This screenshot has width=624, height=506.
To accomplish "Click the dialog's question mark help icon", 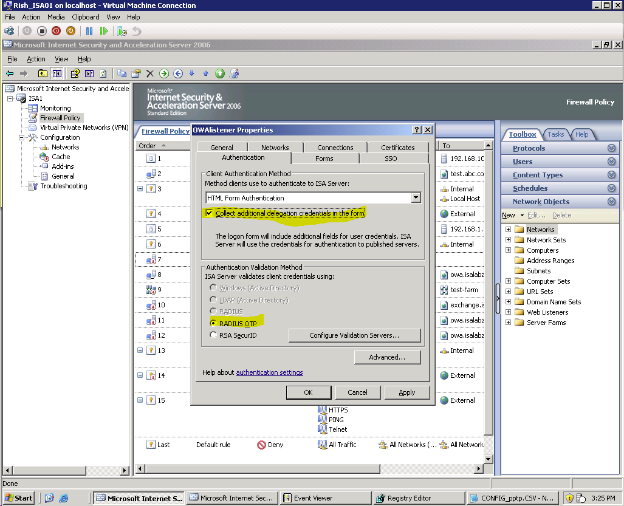I will tap(417, 130).
